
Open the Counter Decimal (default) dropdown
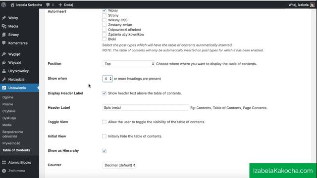coord(119,165)
